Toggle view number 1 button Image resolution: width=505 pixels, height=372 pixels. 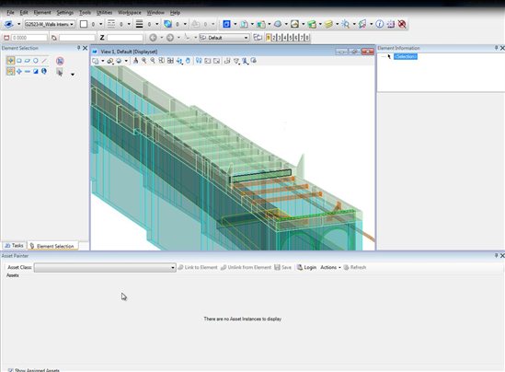tap(268, 38)
